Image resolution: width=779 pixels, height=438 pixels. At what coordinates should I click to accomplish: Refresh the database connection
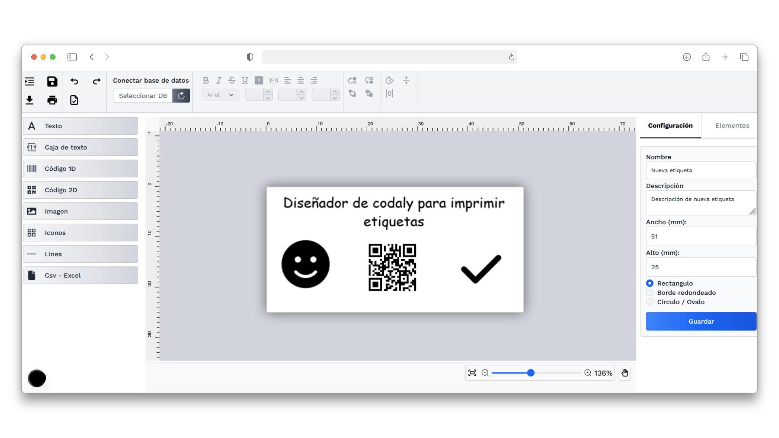coord(181,96)
